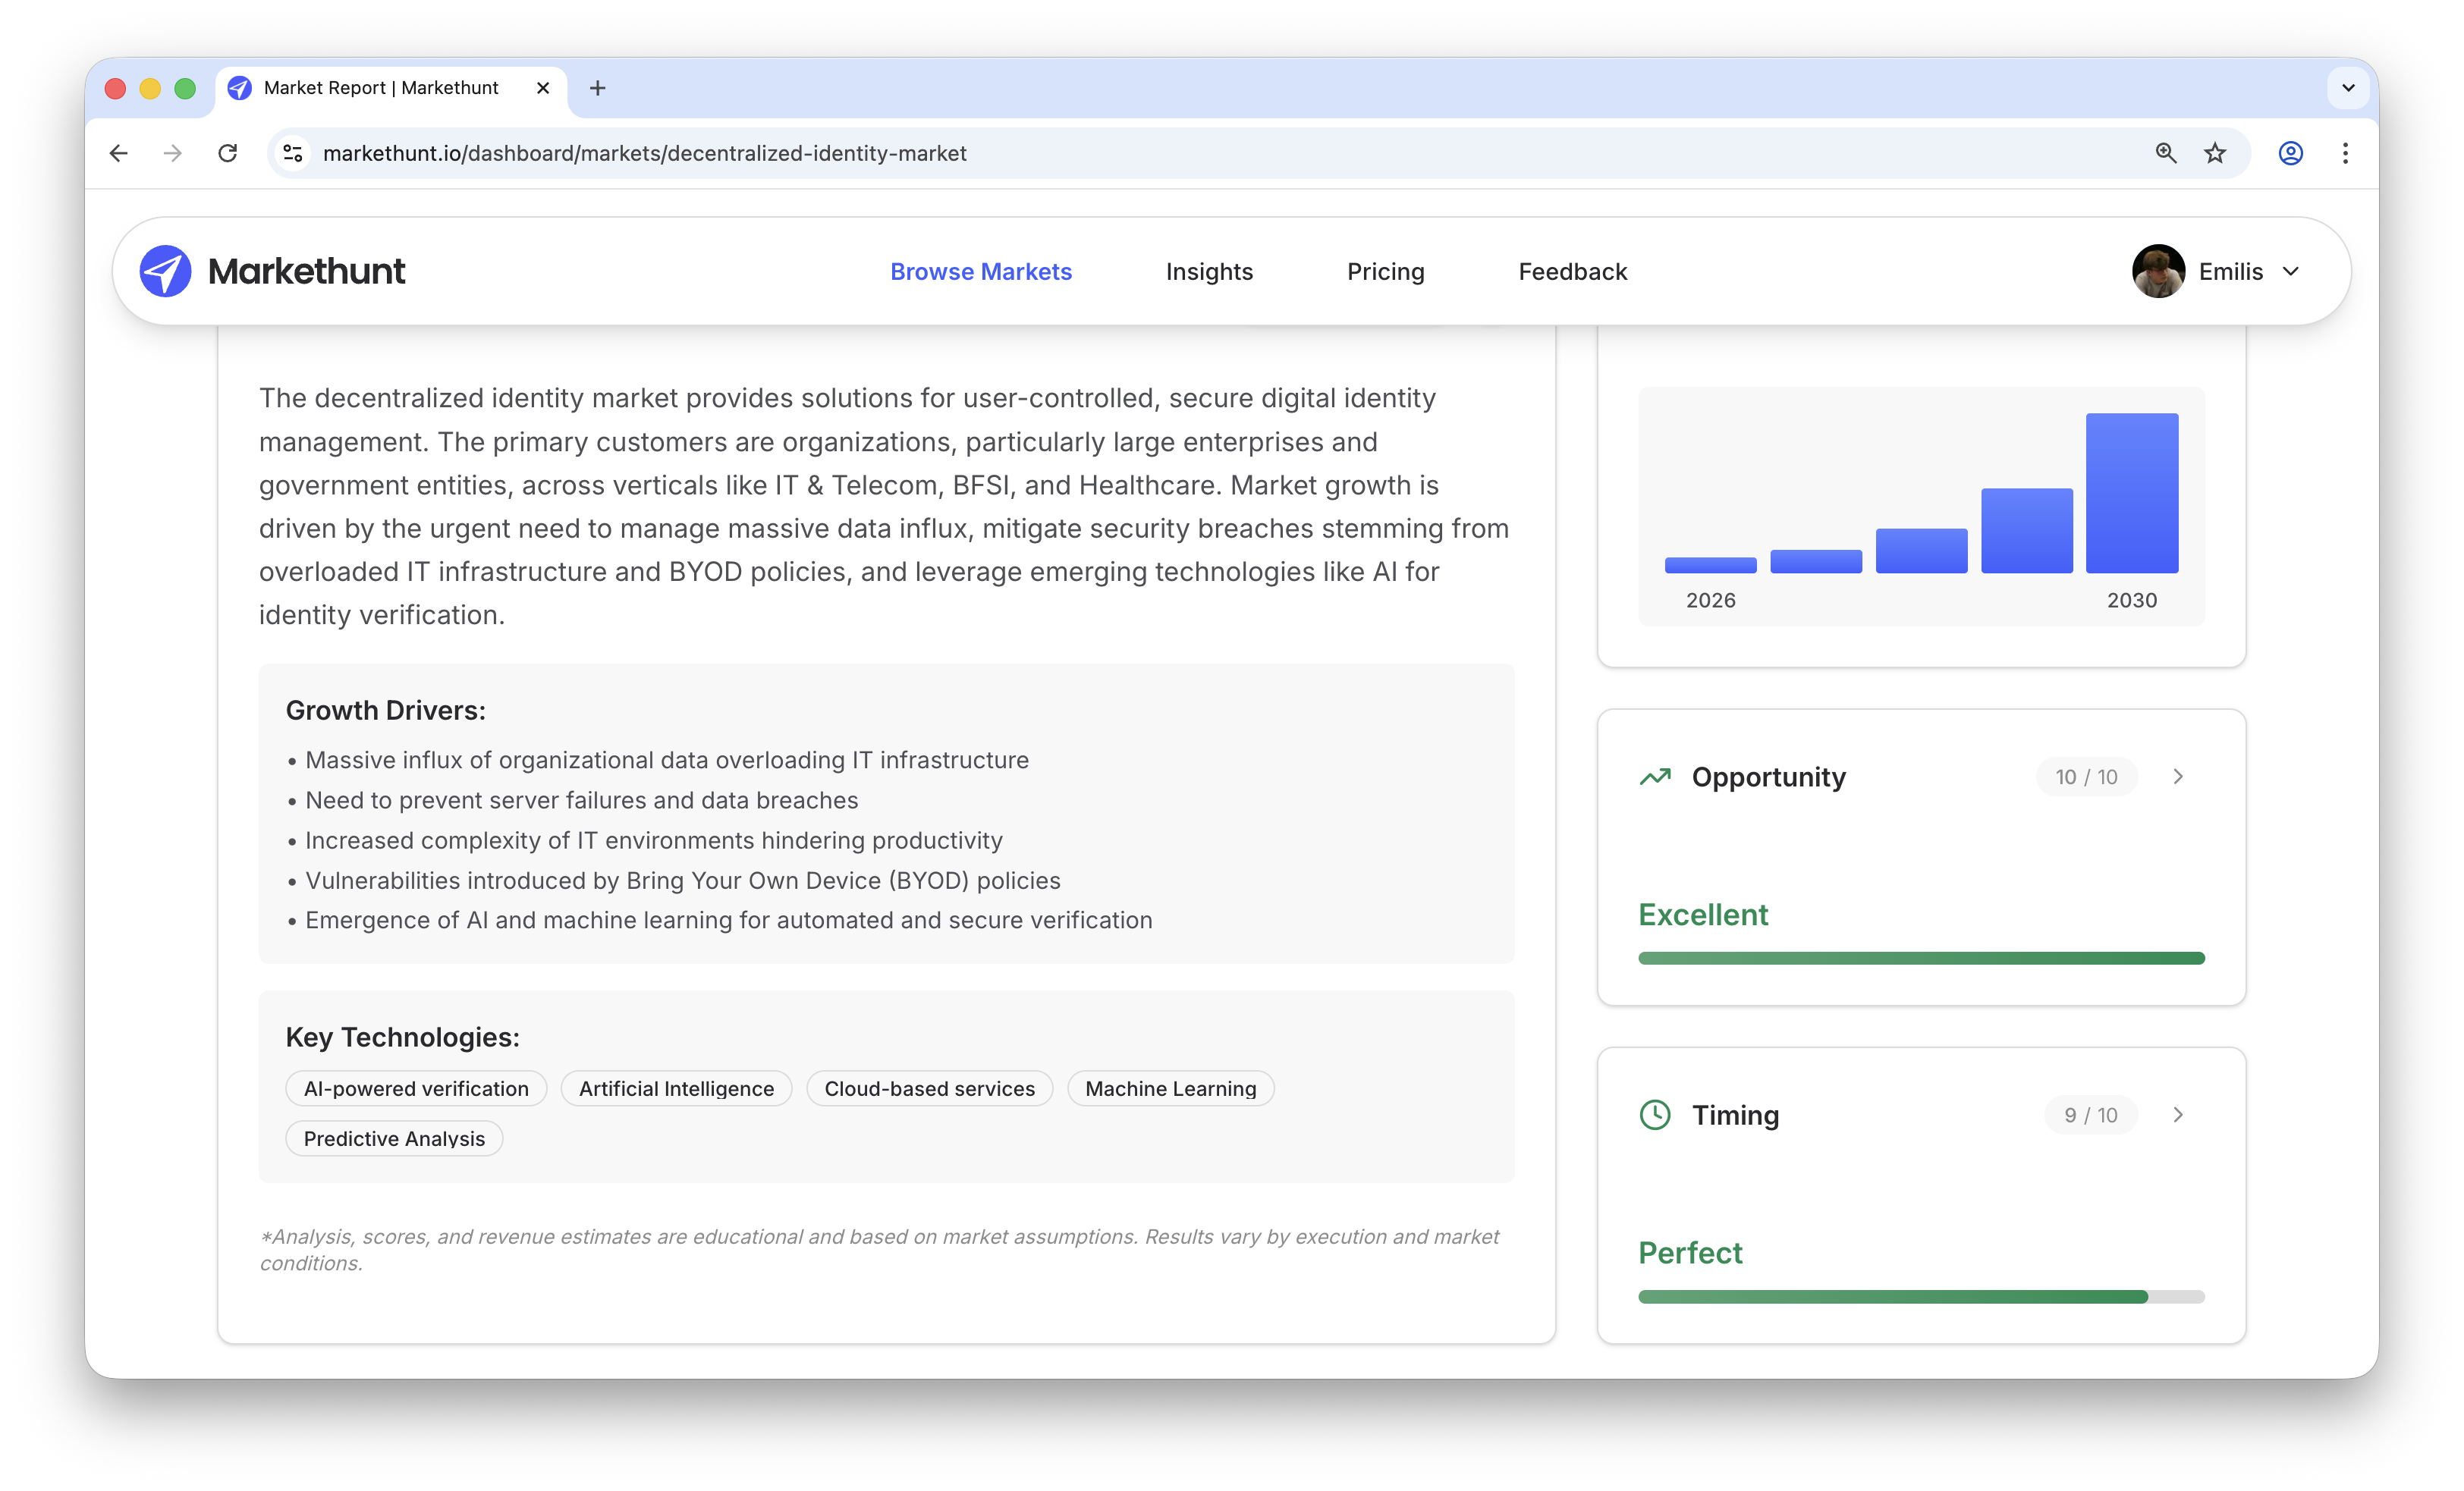Open a new browser tab

(x=597, y=88)
